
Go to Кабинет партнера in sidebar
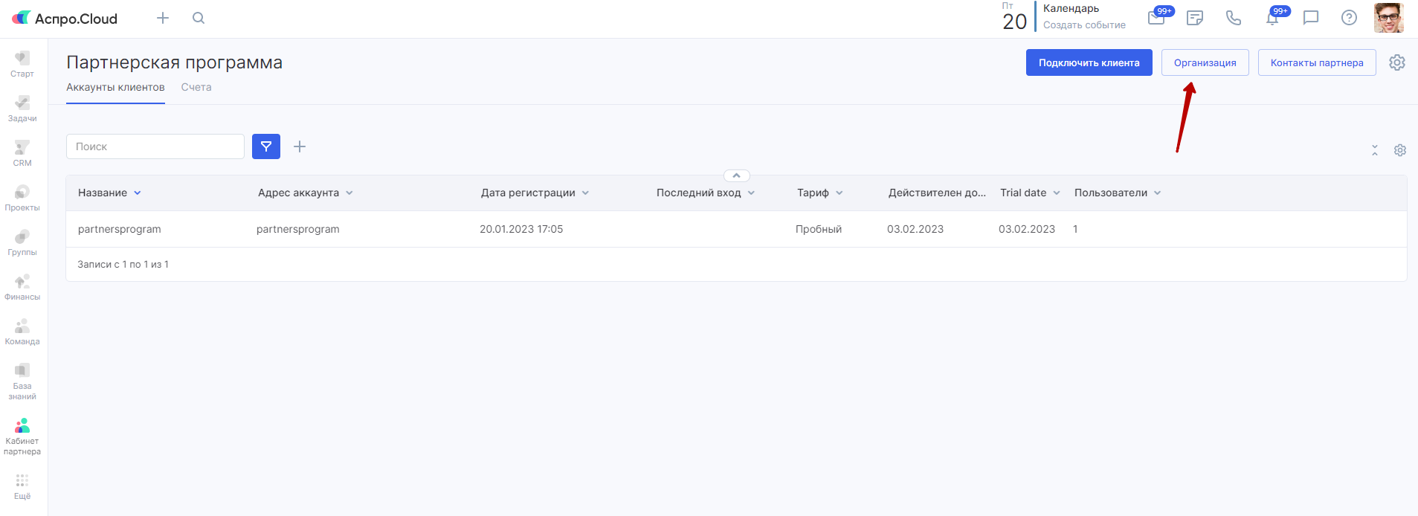(x=22, y=436)
